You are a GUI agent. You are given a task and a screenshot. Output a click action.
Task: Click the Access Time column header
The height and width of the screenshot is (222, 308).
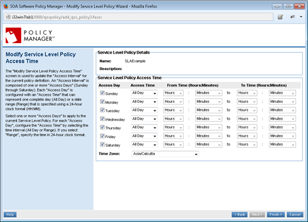tap(142, 85)
